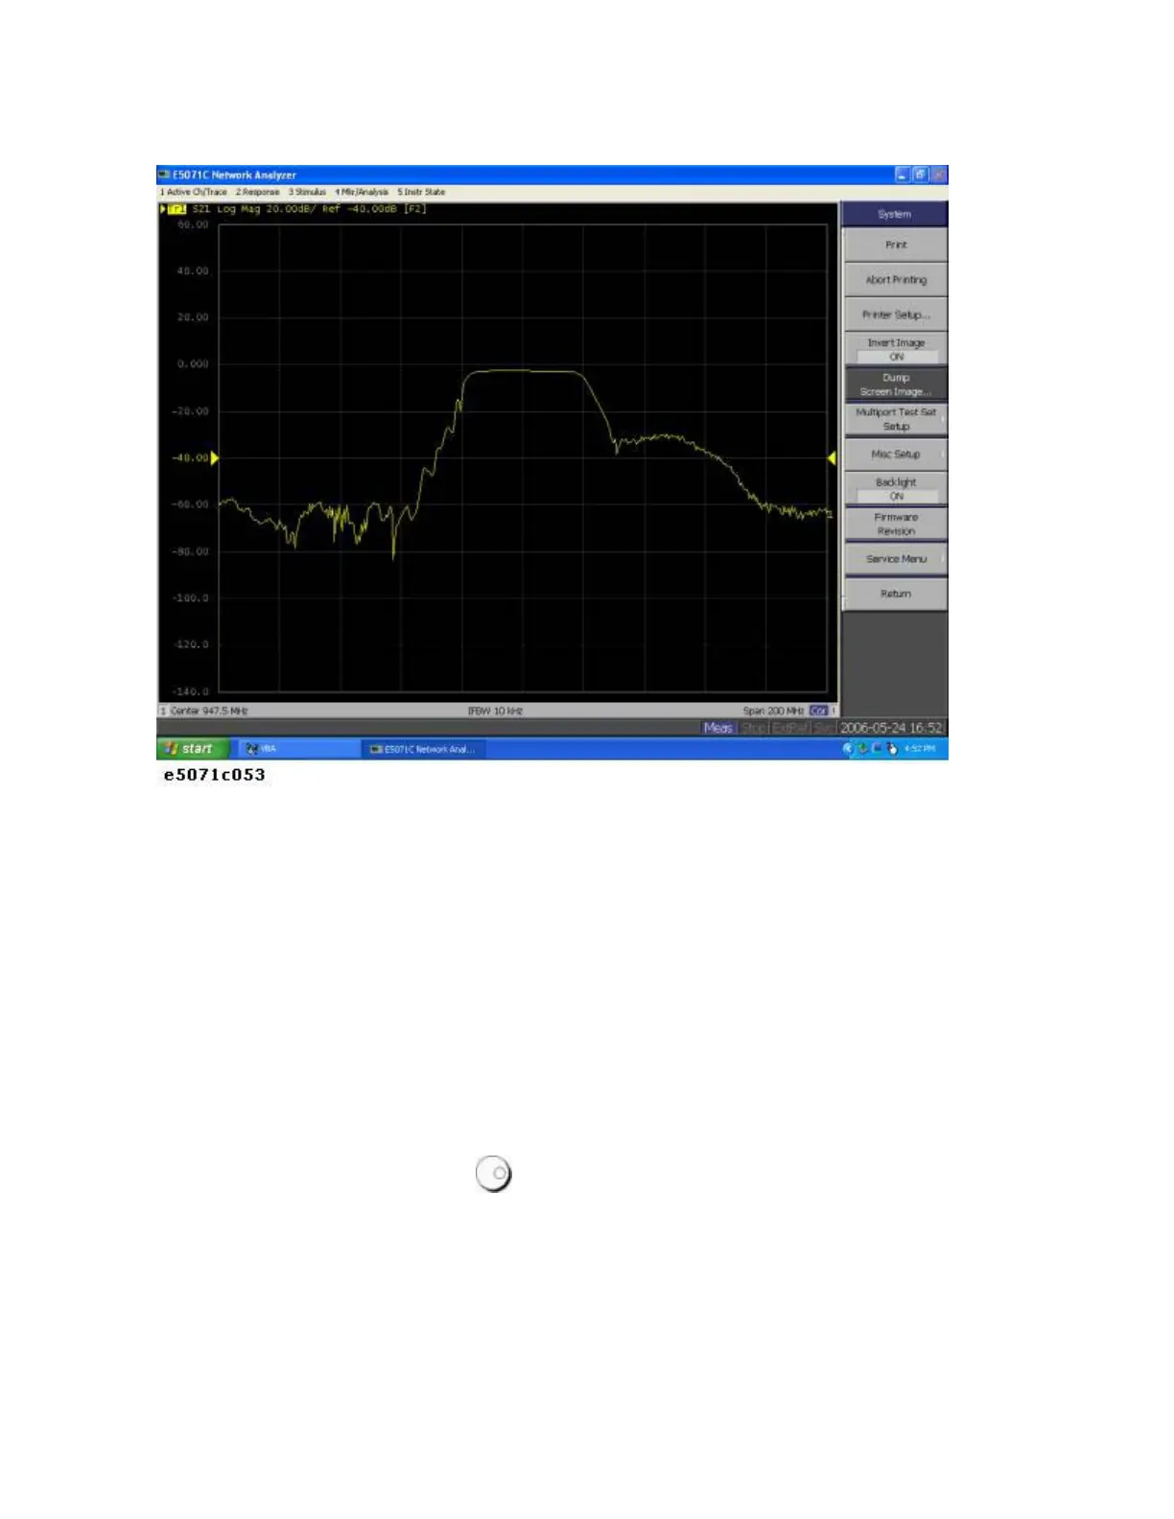Switch to E5071C Network Anal... taskbar item

423,749
